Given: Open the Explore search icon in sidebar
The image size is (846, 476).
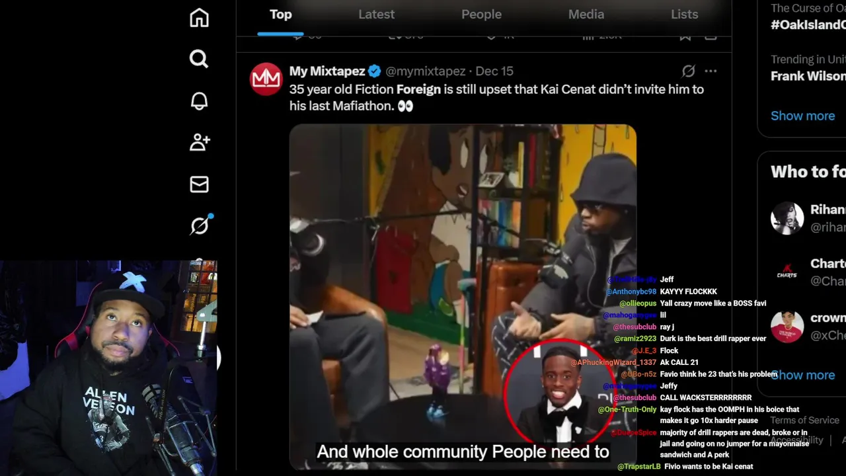Looking at the screenshot, I should [x=199, y=59].
